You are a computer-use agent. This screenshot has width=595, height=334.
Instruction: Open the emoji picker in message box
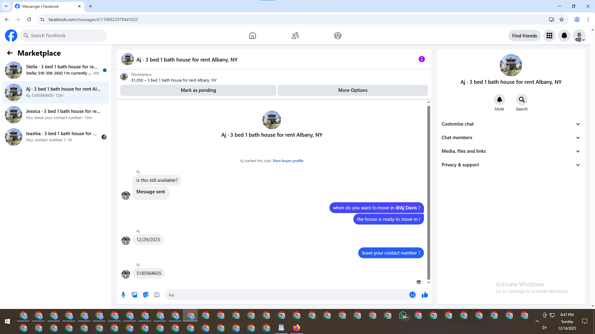coord(412,295)
